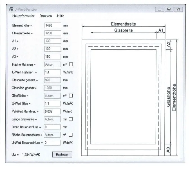Click the U-Wert Bauanschluss field

click(x=52, y=143)
